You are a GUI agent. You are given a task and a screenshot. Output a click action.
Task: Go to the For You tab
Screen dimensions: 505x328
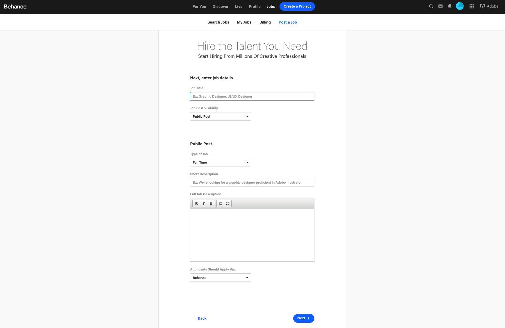[199, 6]
